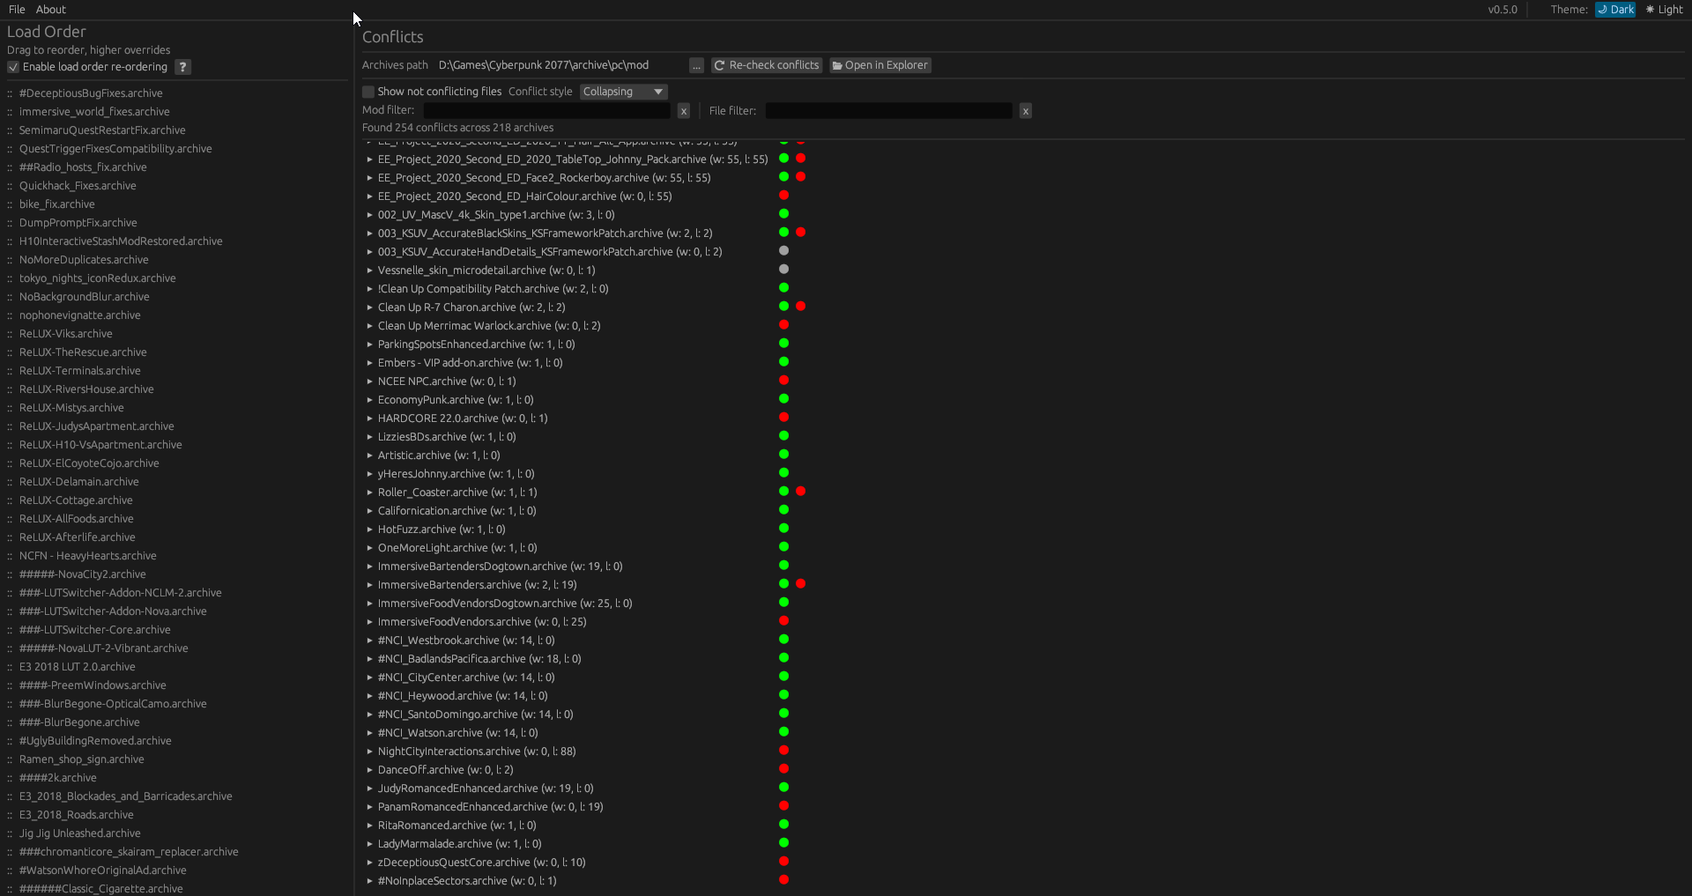Click drag handle of ReLUX-Delamain.archive
Image resolution: width=1692 pixels, height=896 pixels.
coord(10,482)
